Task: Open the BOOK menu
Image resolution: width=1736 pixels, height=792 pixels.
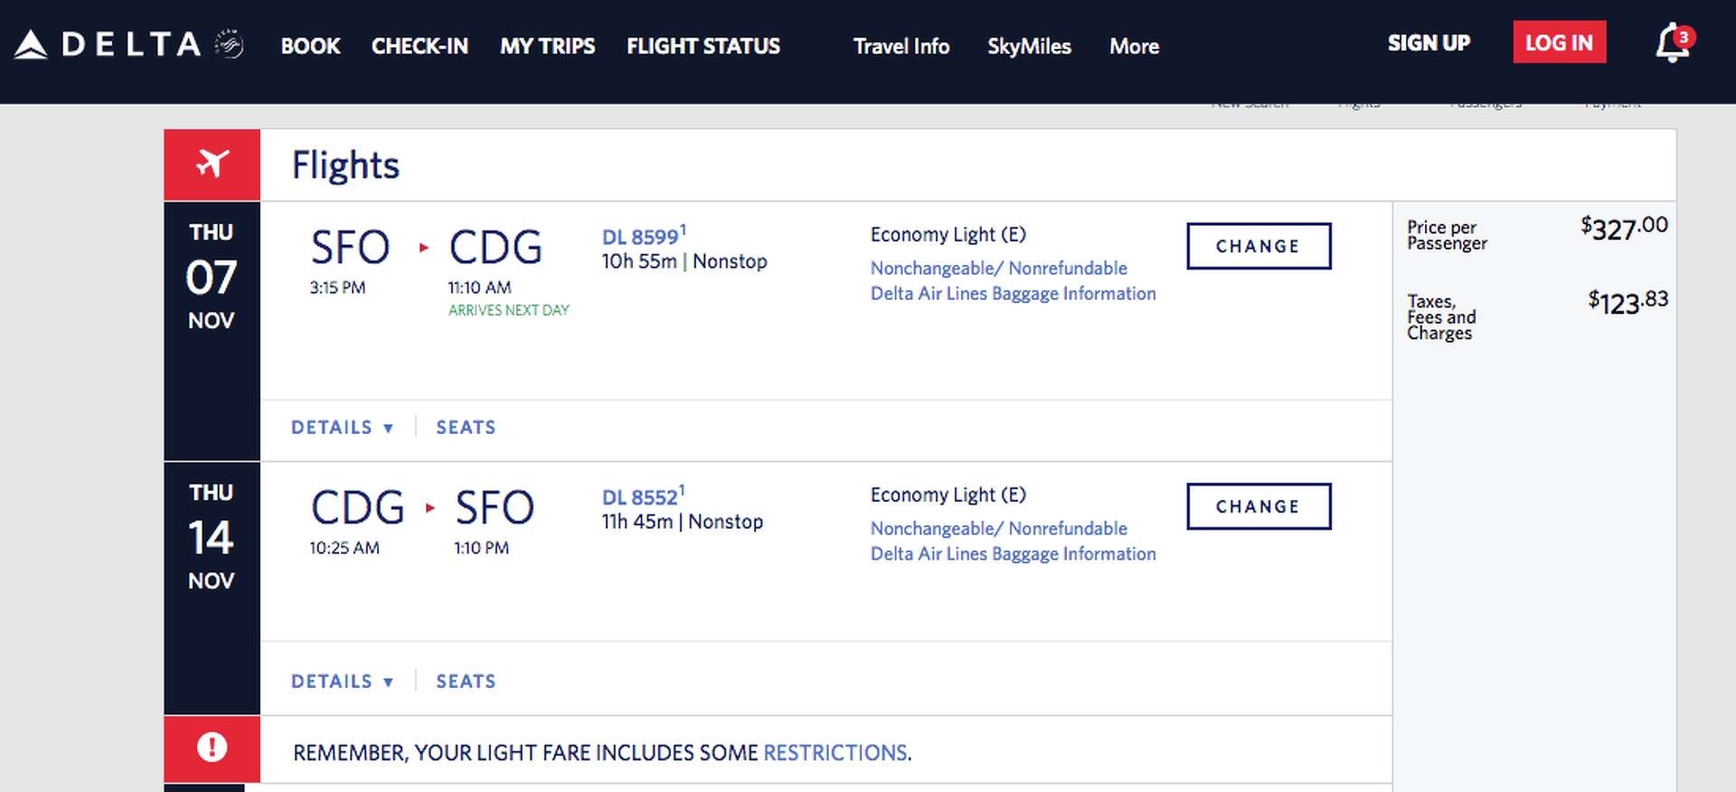Action: click(310, 46)
